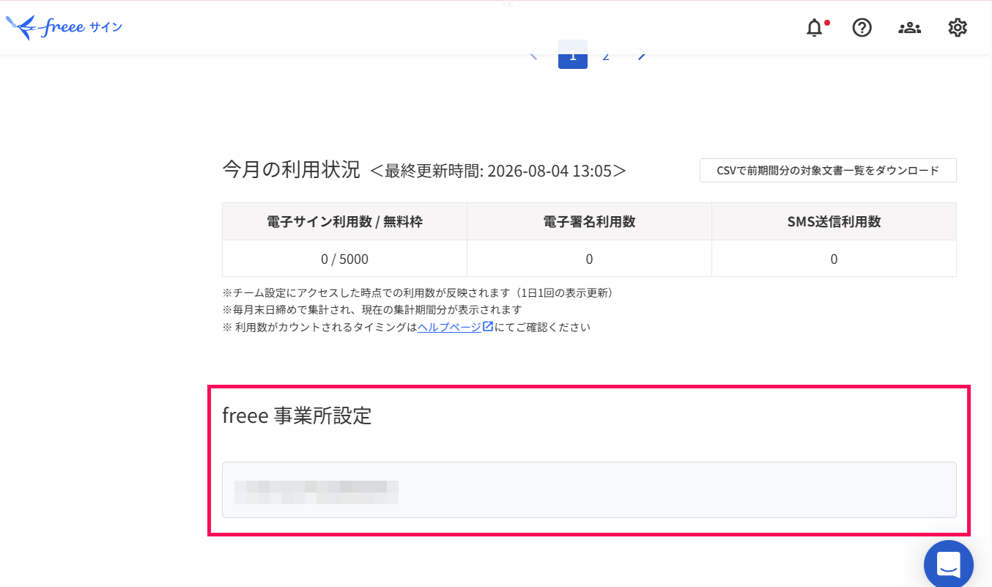Image resolution: width=992 pixels, height=587 pixels.
Task: Select pagination page 1
Action: tap(573, 55)
